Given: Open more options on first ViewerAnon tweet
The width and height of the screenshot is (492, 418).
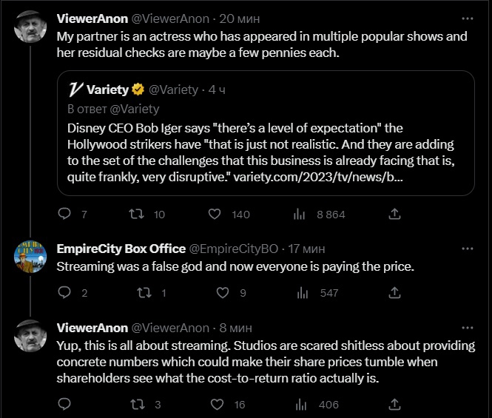Looking at the screenshot, I should point(468,18).
